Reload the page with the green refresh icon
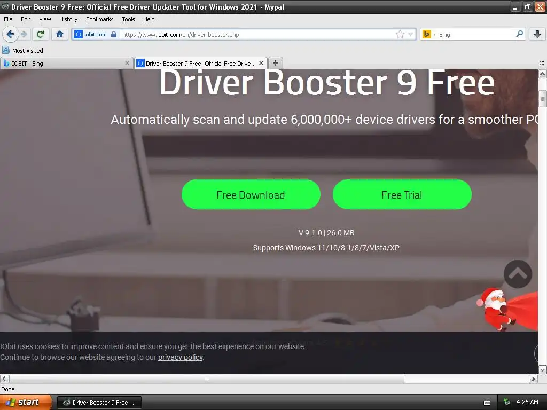The height and width of the screenshot is (410, 547). click(x=40, y=34)
